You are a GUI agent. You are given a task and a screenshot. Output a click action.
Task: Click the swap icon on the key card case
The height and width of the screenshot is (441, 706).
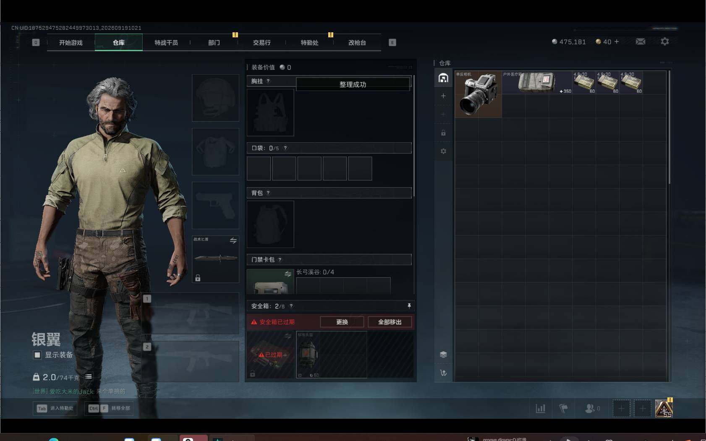(288, 274)
